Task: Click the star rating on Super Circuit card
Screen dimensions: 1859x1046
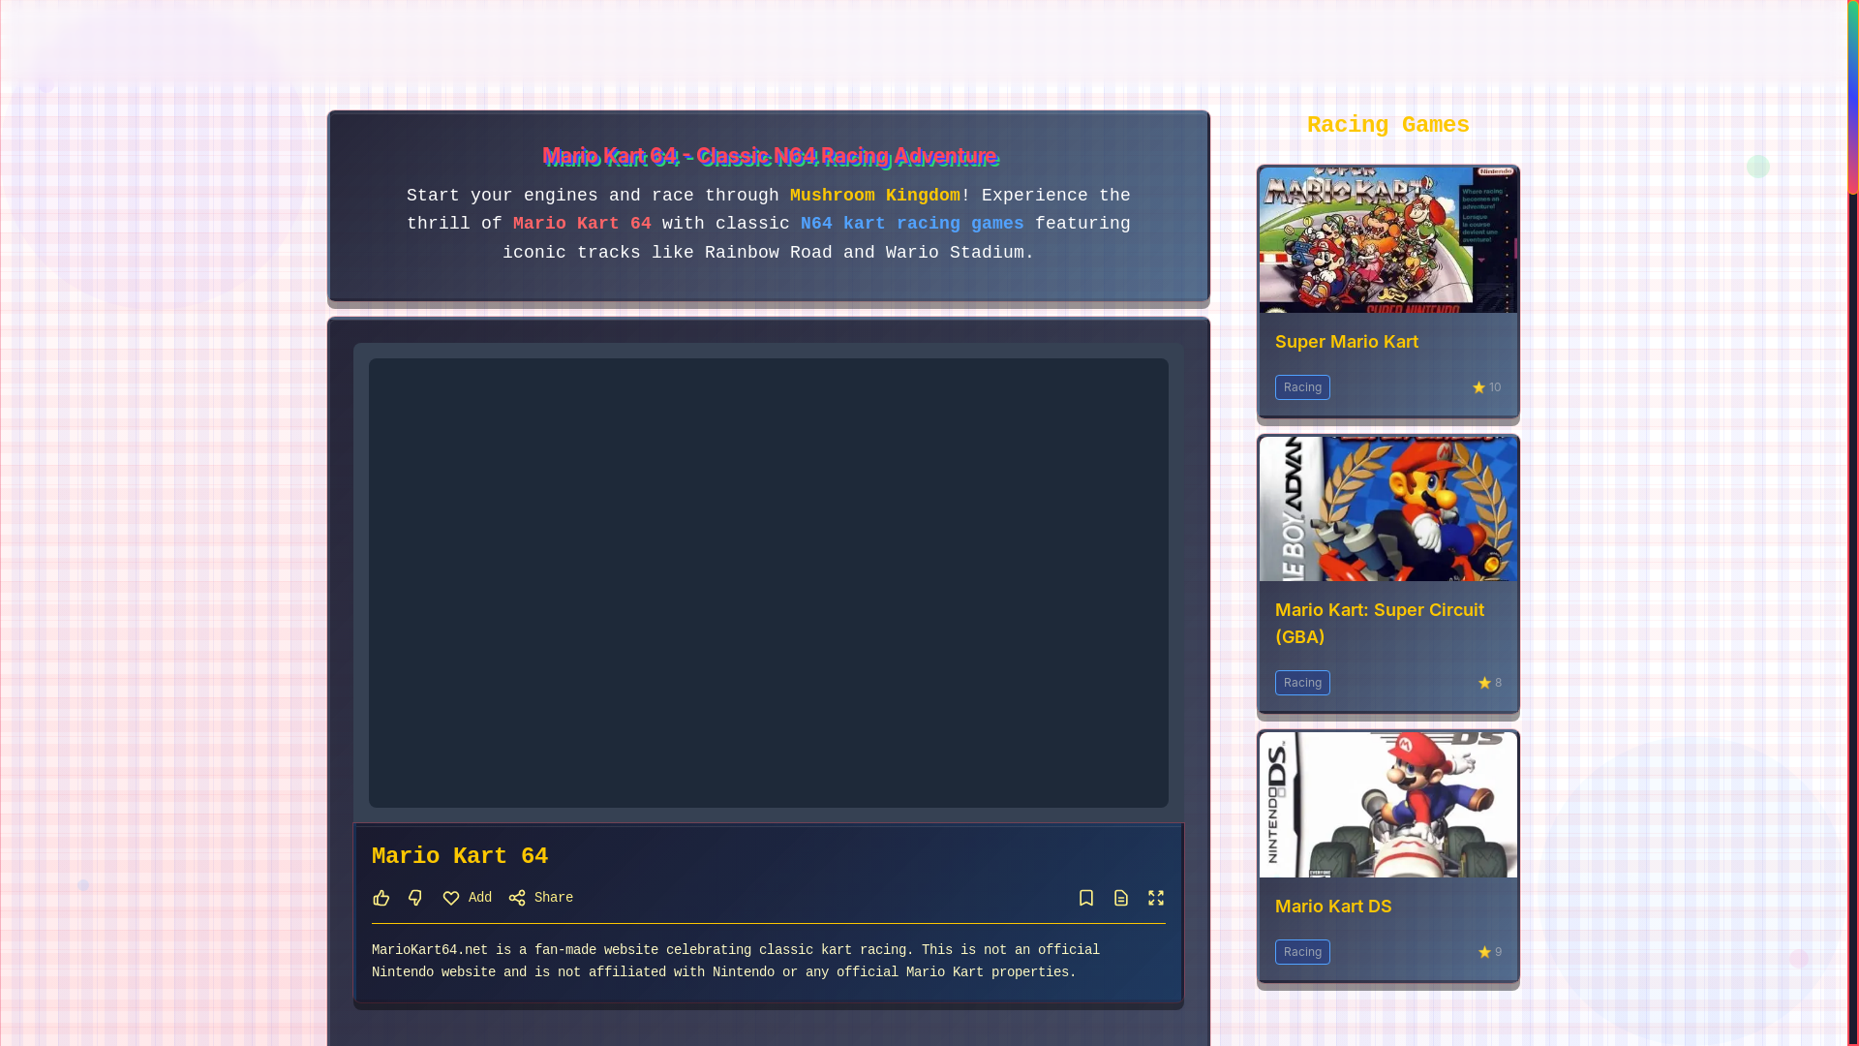Action: (x=1490, y=683)
